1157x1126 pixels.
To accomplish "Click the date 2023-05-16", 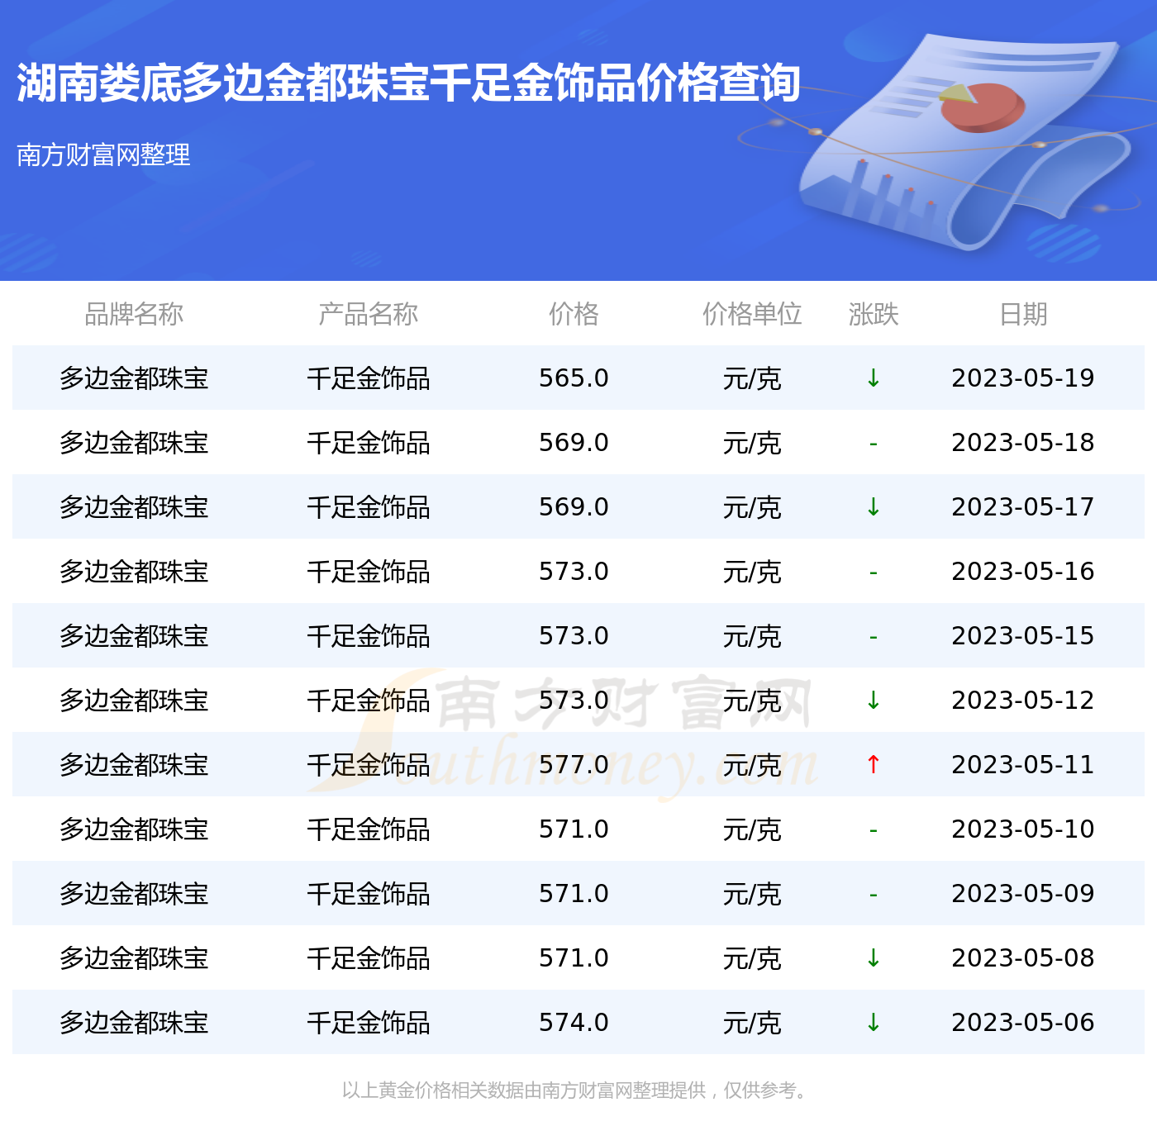I will pyautogui.click(x=1023, y=572).
